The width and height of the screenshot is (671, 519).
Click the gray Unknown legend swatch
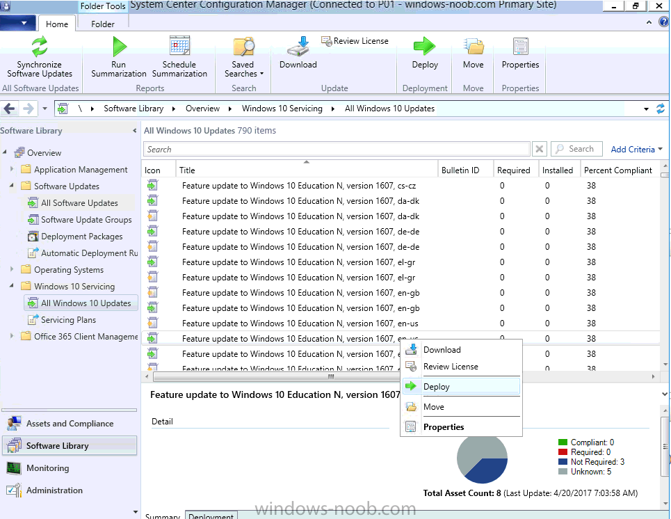coord(563,472)
